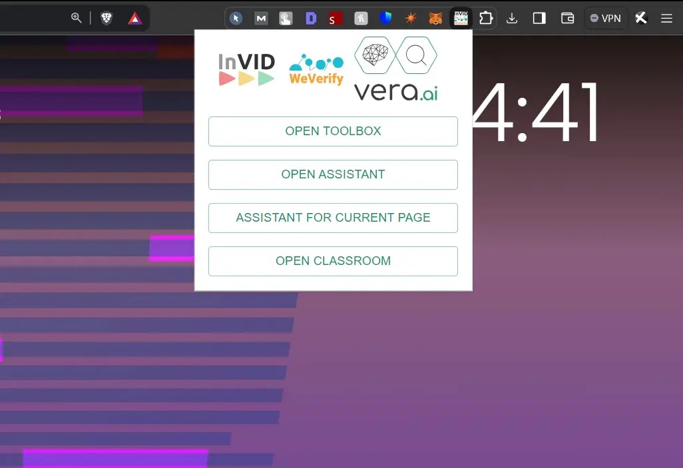Click the Brave Rewards triangle icon
This screenshot has height=468, width=683.
click(x=135, y=18)
